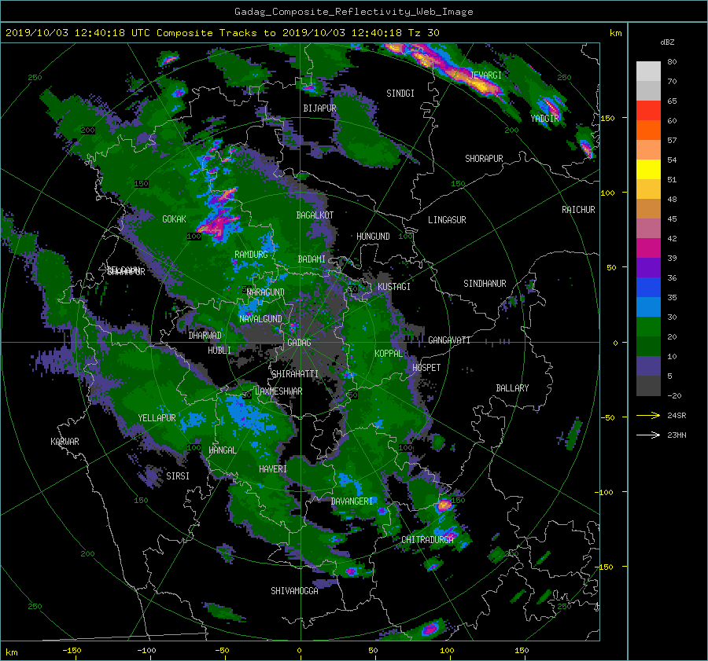This screenshot has height=661, width=708.
Task: Click the HANGAL label
Action: tap(222, 450)
